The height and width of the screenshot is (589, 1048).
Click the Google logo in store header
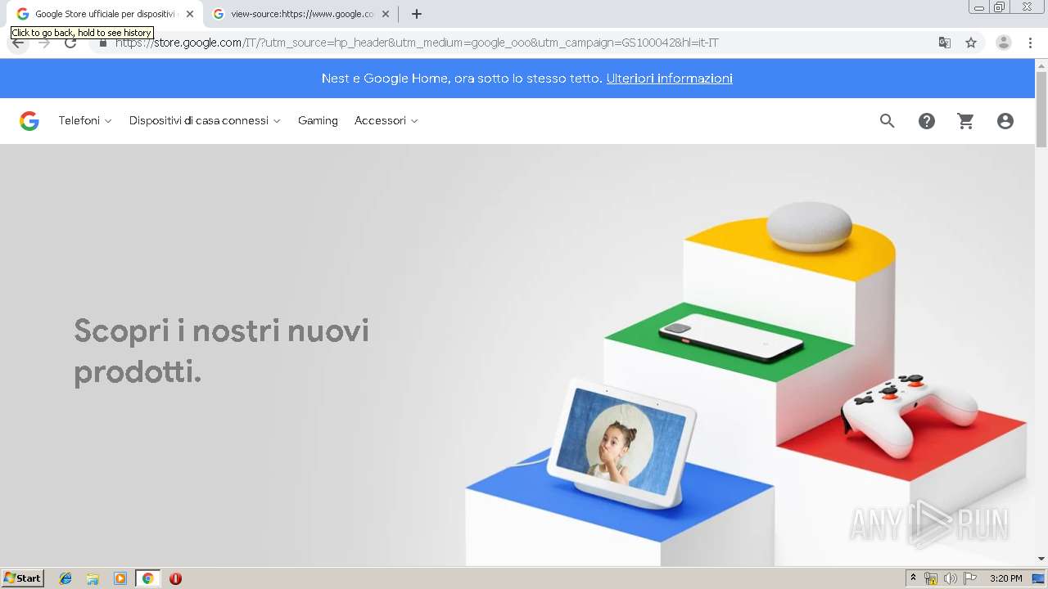pyautogui.click(x=29, y=121)
